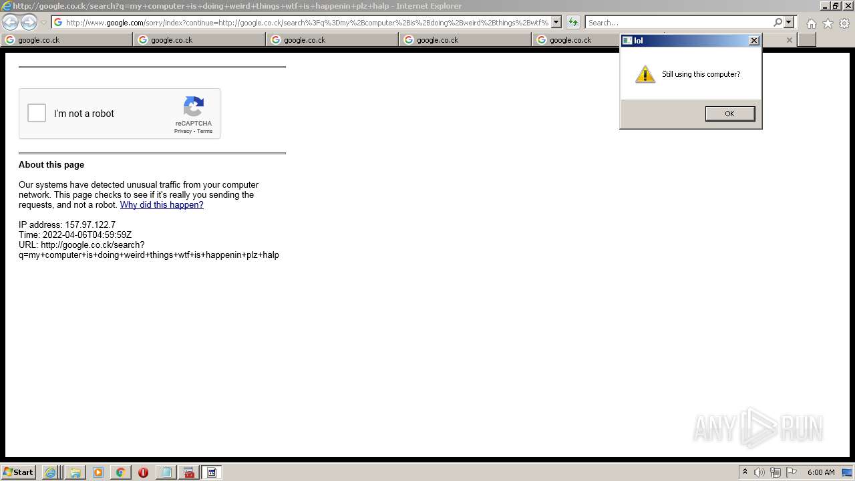Click the magnifying glass search icon
This screenshot has width=855, height=481.
(x=778, y=22)
